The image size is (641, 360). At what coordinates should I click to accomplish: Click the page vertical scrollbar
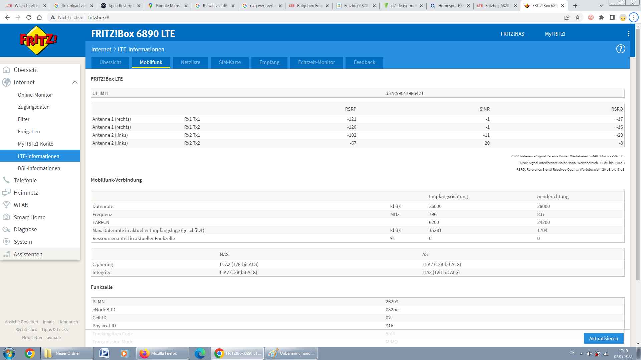pos(638,155)
